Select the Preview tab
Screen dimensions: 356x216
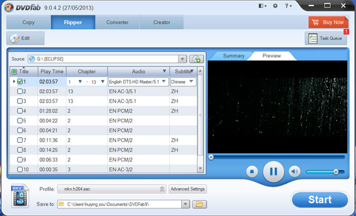272,56
